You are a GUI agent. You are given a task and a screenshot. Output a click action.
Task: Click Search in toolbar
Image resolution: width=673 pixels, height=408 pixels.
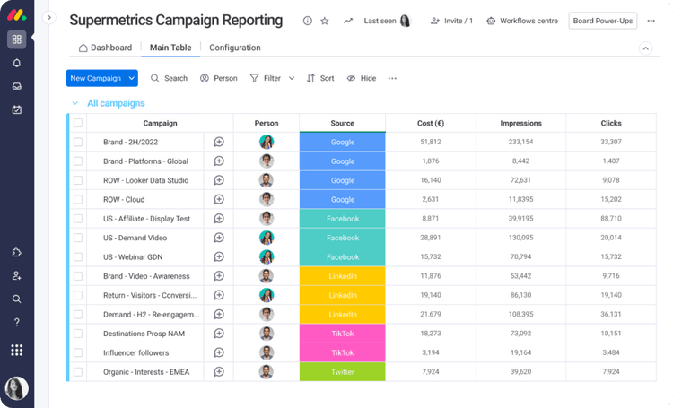pyautogui.click(x=169, y=78)
